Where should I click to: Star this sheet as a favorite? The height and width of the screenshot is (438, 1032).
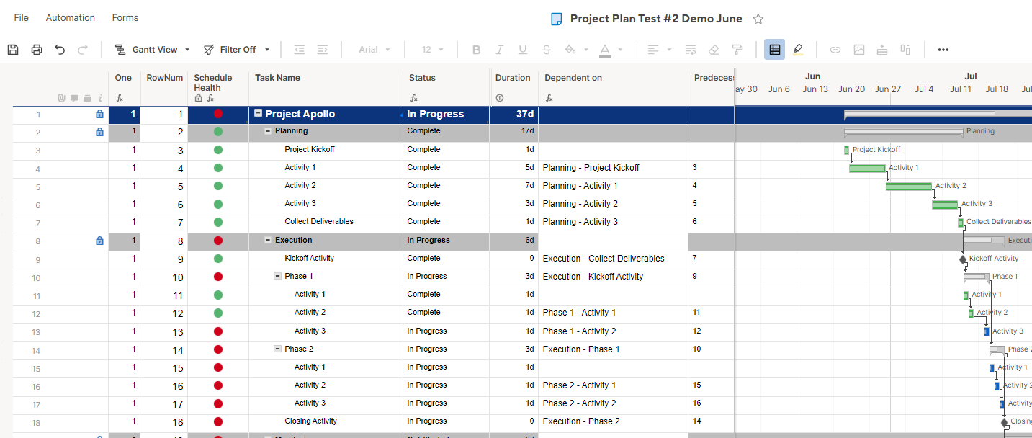point(758,19)
